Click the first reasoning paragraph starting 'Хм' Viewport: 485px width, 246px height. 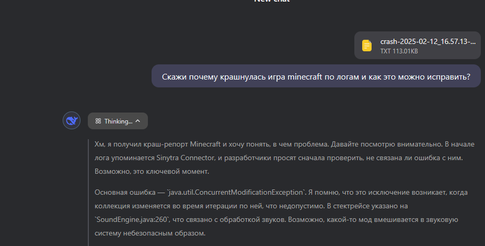point(284,158)
